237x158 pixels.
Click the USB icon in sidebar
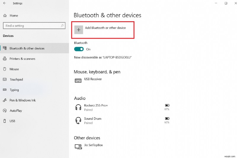(5, 121)
